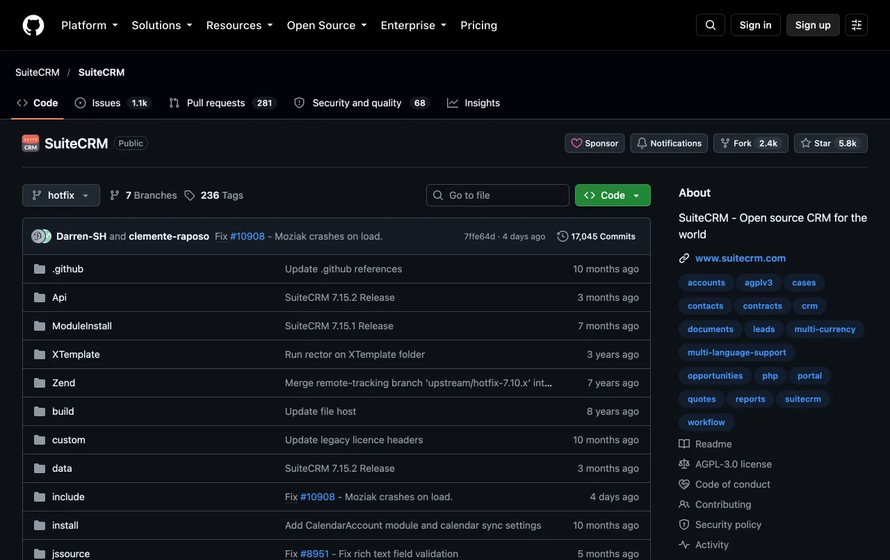Click the Sign in button

(755, 25)
